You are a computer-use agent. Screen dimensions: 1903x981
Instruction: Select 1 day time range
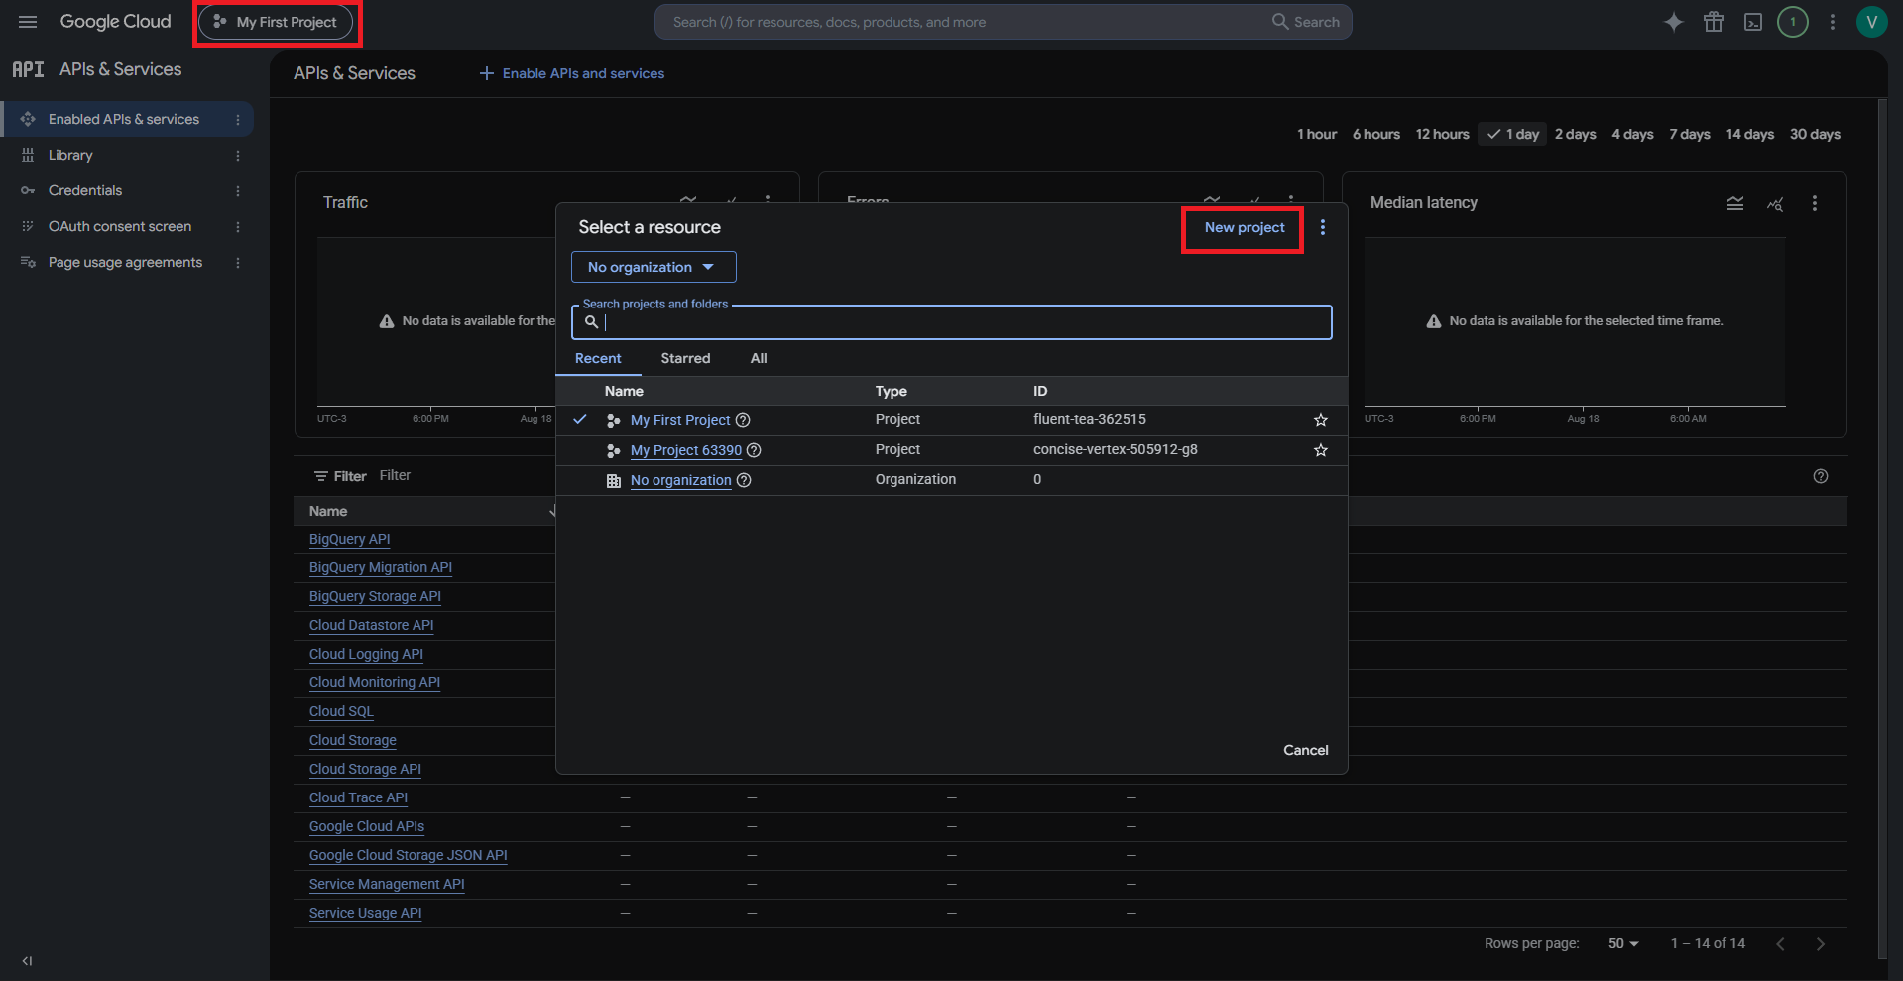point(1513,134)
